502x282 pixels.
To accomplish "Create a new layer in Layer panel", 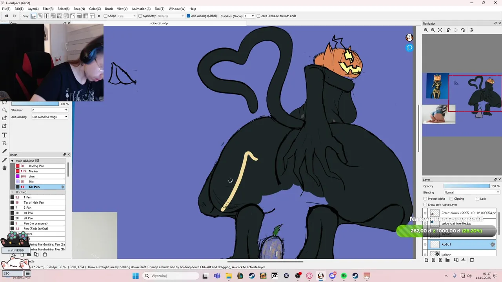I will pyautogui.click(x=426, y=260).
